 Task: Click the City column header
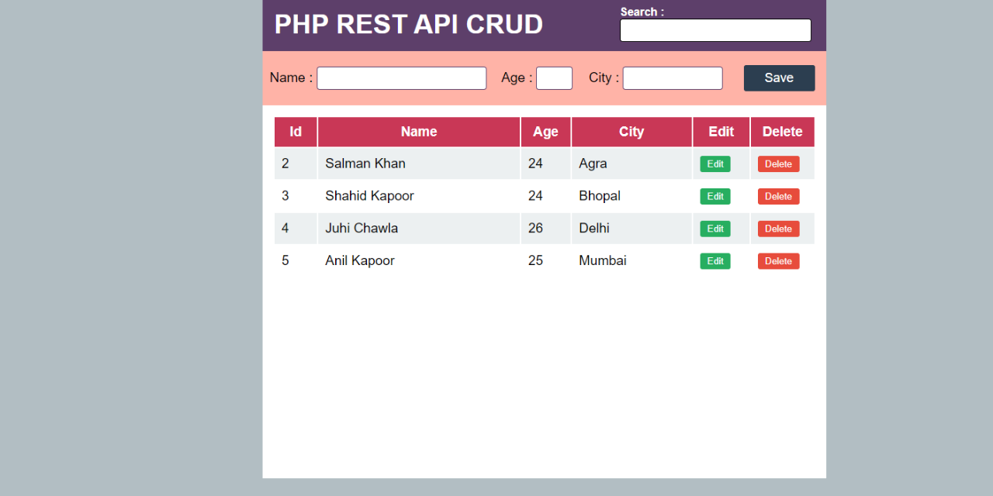point(631,132)
